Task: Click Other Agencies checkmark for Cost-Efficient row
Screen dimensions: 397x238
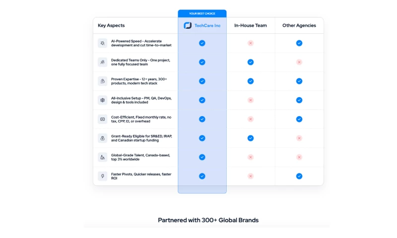Action: click(x=299, y=119)
